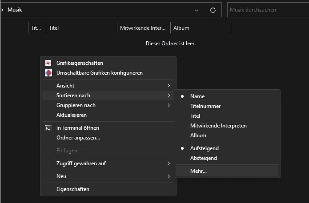Select Name as the sort criterion
This screenshot has width=309, height=203.
pyautogui.click(x=197, y=96)
